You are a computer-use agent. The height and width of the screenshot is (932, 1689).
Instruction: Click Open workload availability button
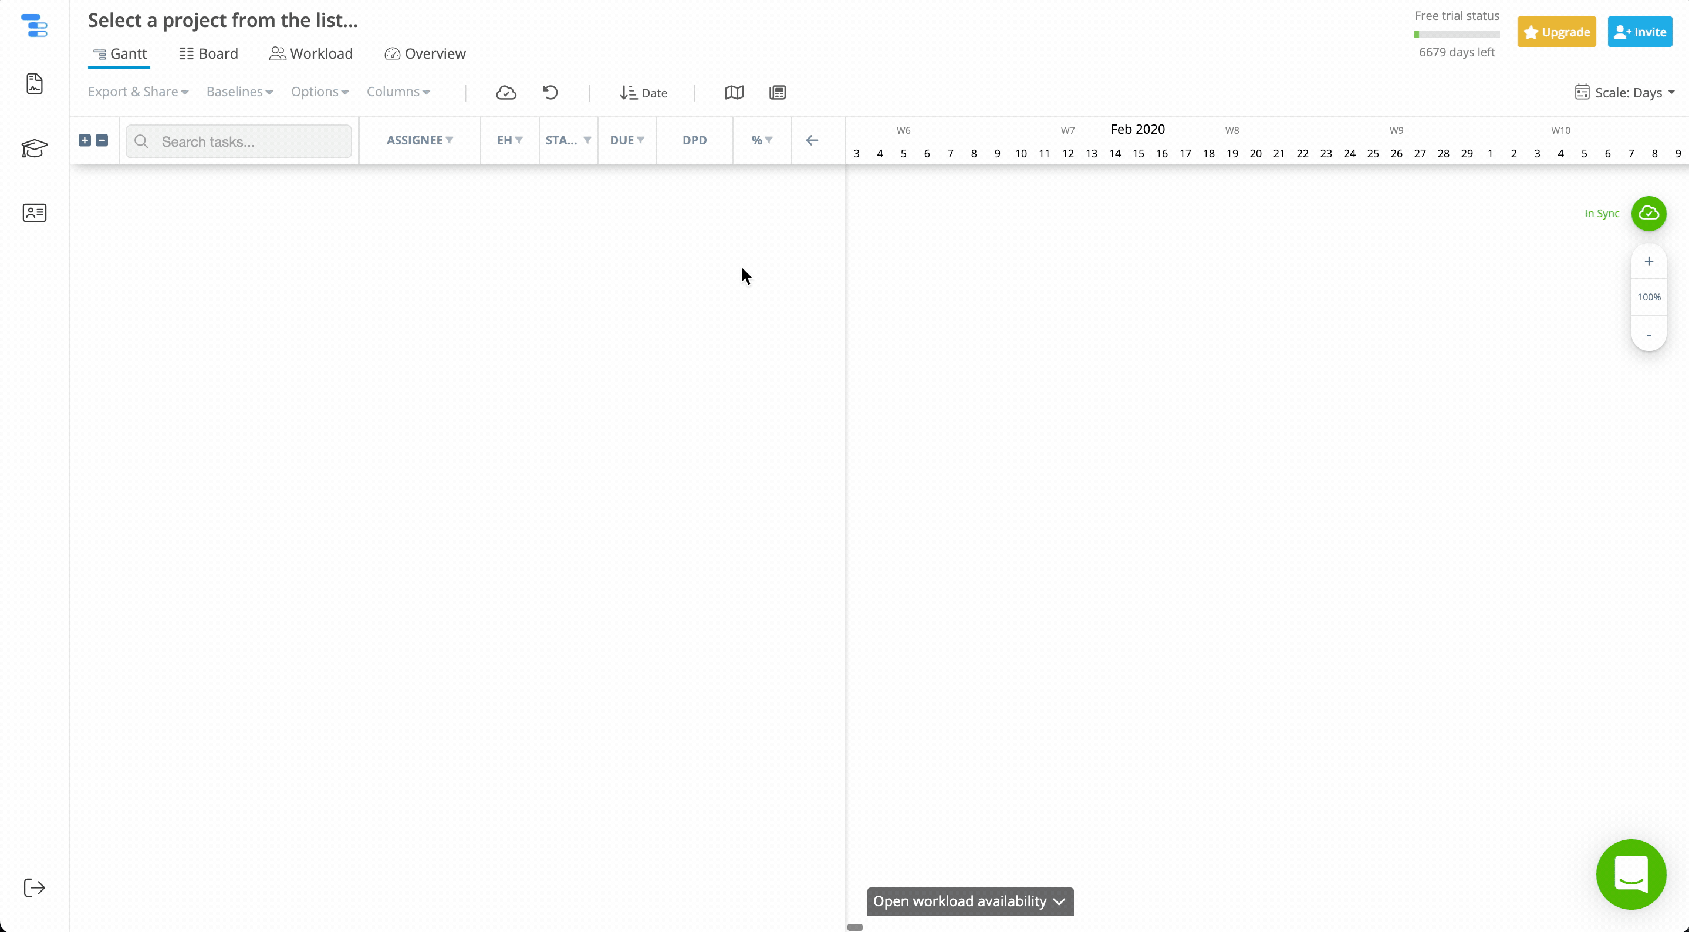pos(970,901)
